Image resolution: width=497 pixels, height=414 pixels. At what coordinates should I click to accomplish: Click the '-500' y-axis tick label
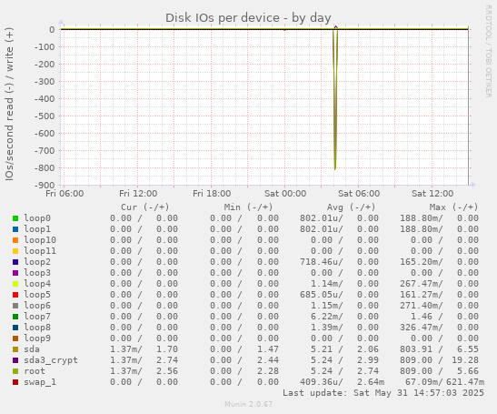tap(45, 116)
